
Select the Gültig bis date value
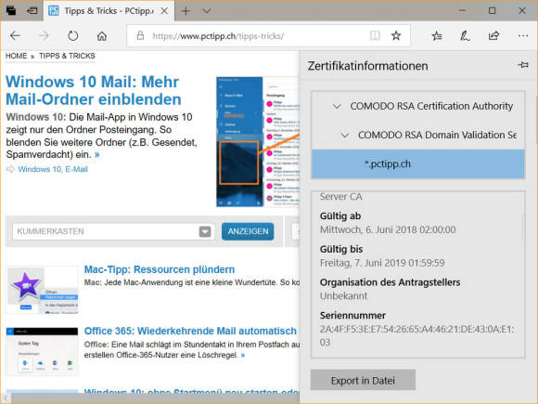point(382,263)
